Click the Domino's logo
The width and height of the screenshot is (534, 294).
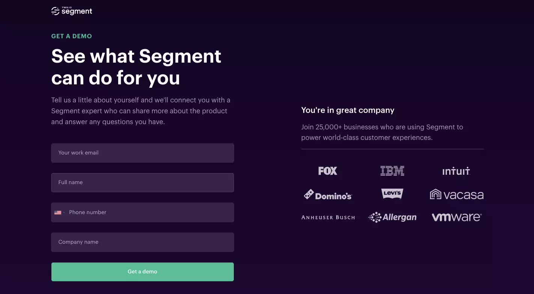coord(328,195)
